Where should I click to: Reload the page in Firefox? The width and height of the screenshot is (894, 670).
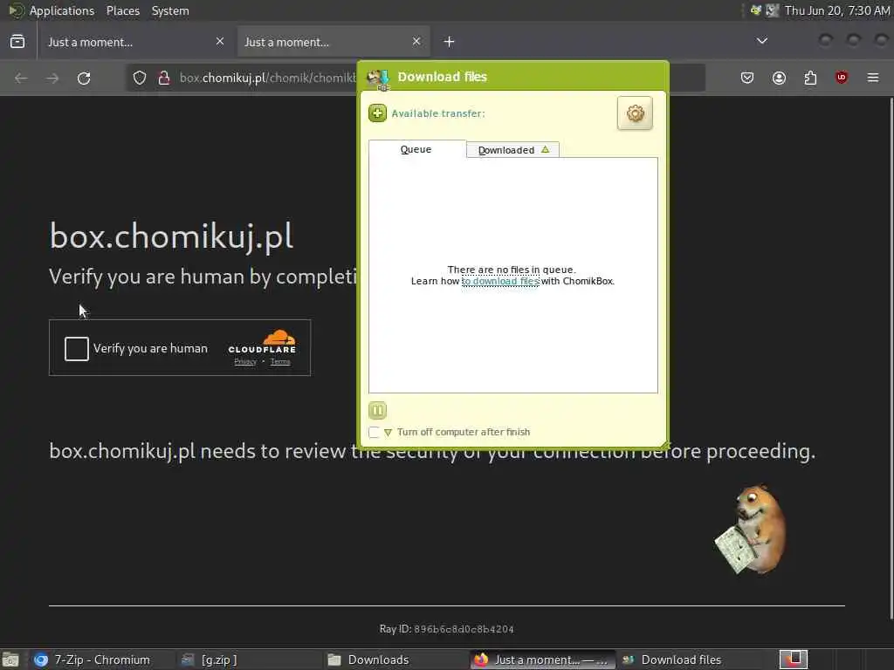[x=84, y=78]
